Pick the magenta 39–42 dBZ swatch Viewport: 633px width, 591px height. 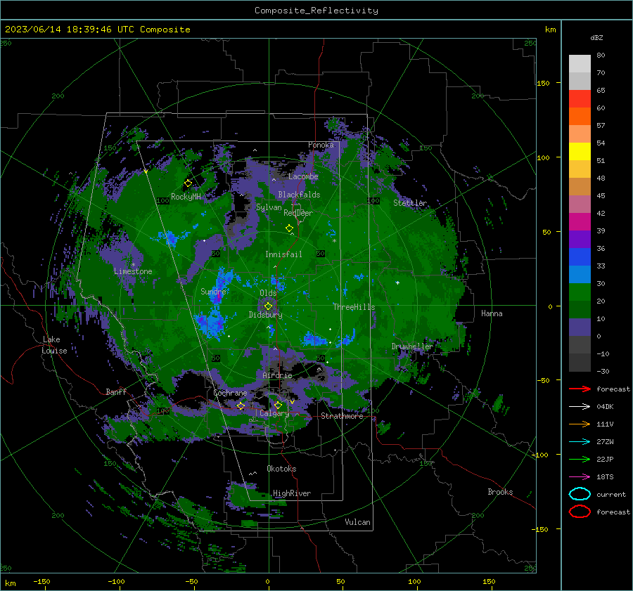[580, 221]
